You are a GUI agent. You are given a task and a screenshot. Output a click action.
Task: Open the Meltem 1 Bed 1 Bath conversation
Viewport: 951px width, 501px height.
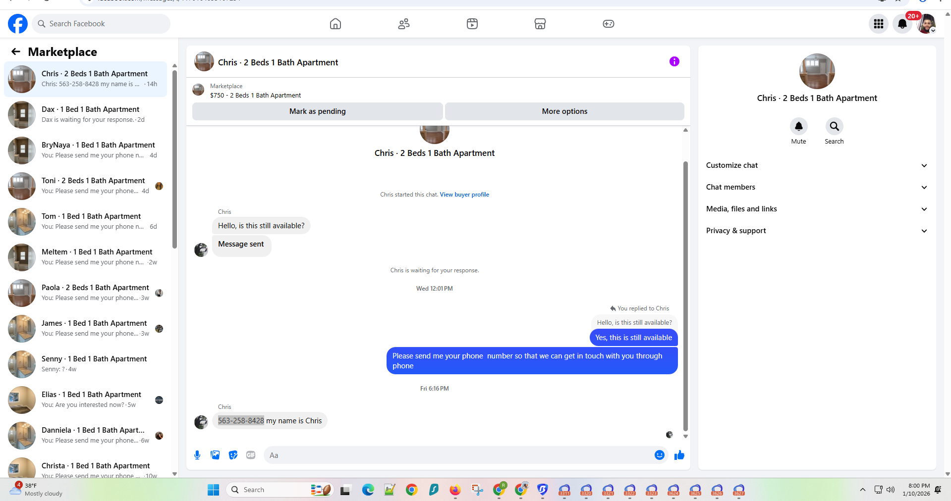85,257
